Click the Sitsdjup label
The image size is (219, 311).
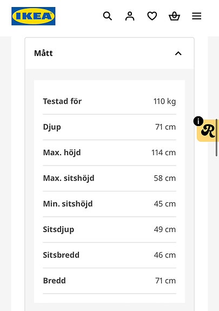(x=58, y=229)
